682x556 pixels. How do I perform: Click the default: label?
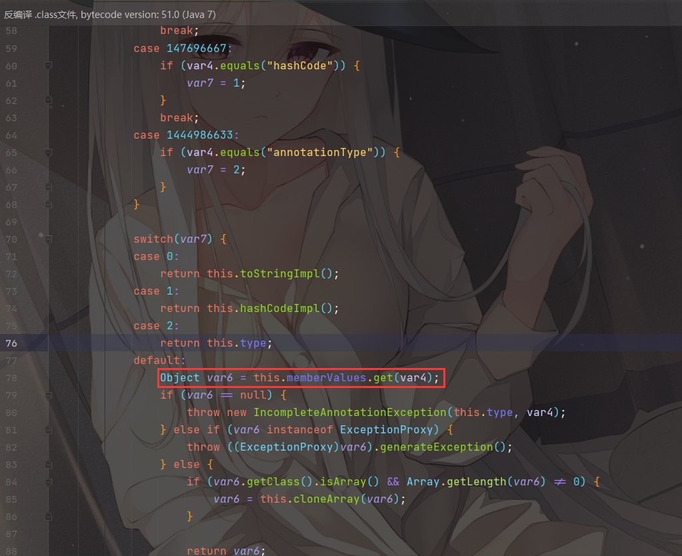(159, 360)
